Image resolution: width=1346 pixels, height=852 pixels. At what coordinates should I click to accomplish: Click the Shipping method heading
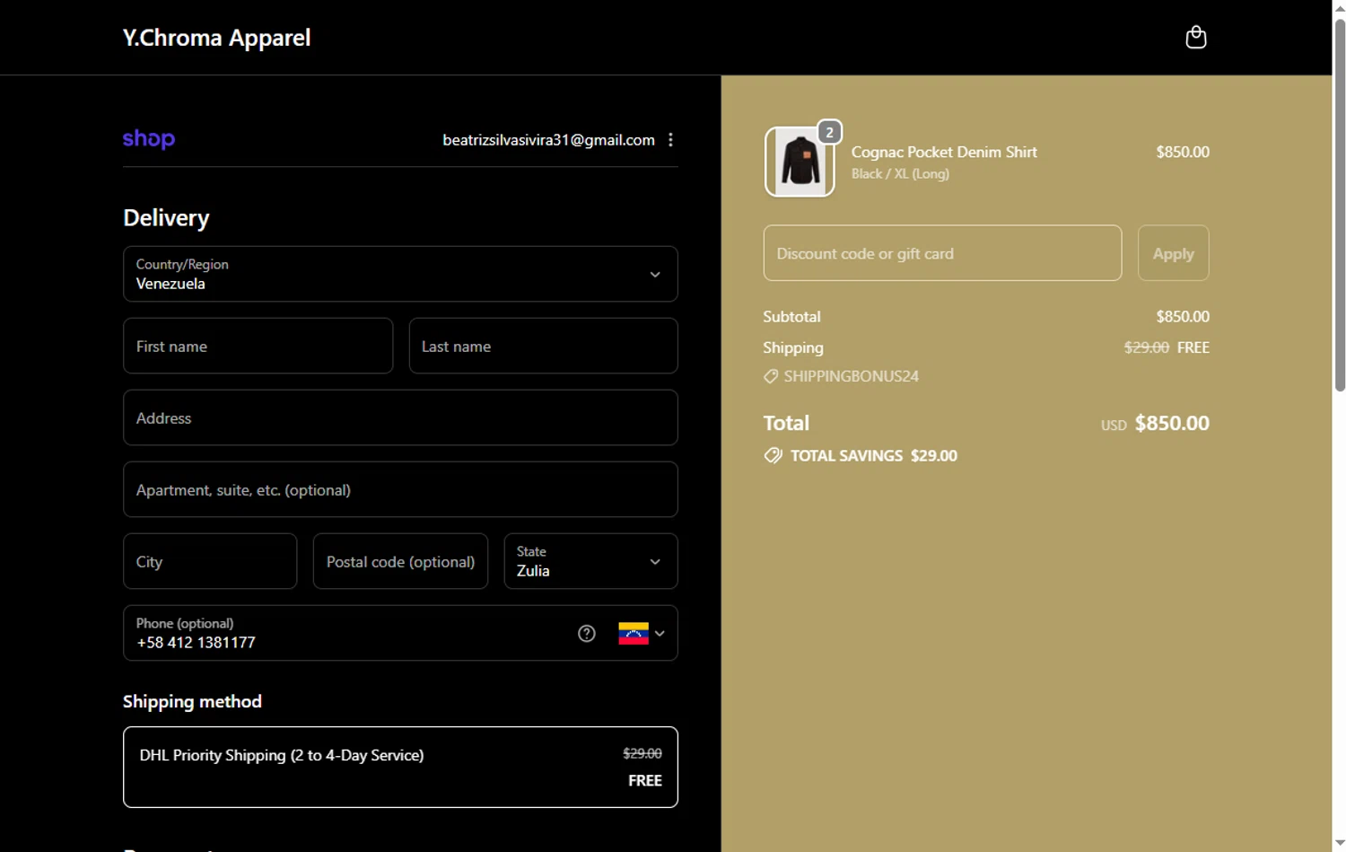pyautogui.click(x=192, y=702)
